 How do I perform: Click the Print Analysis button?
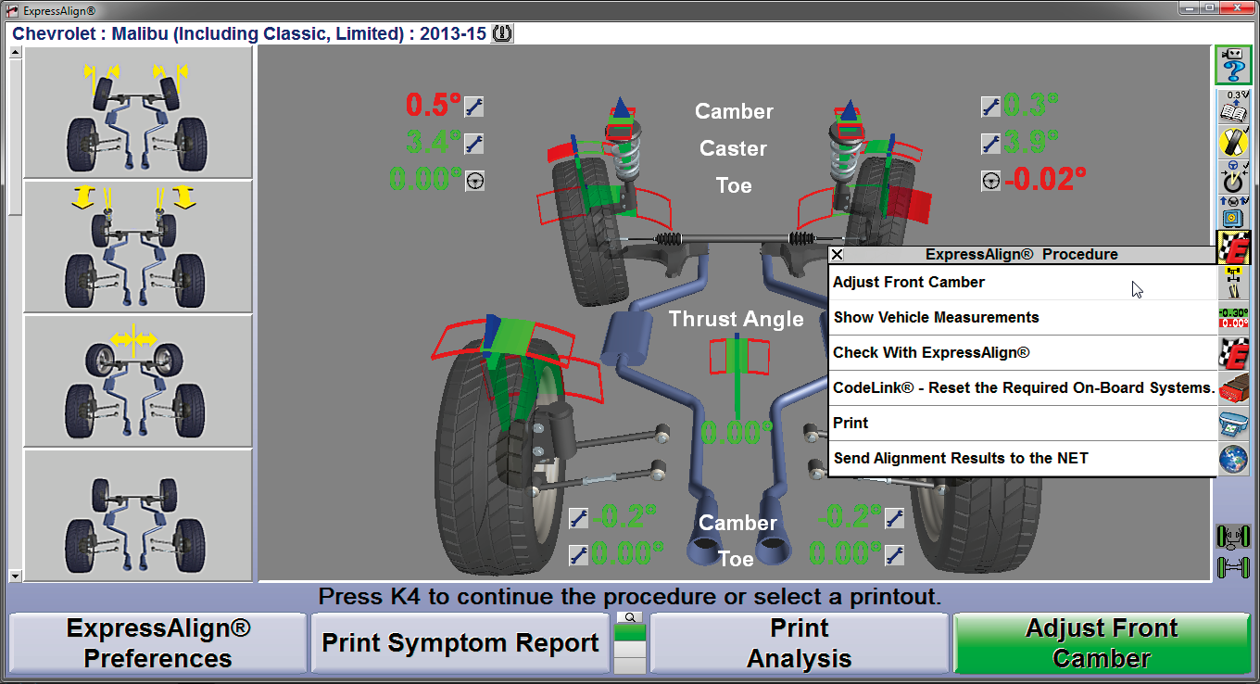(800, 643)
